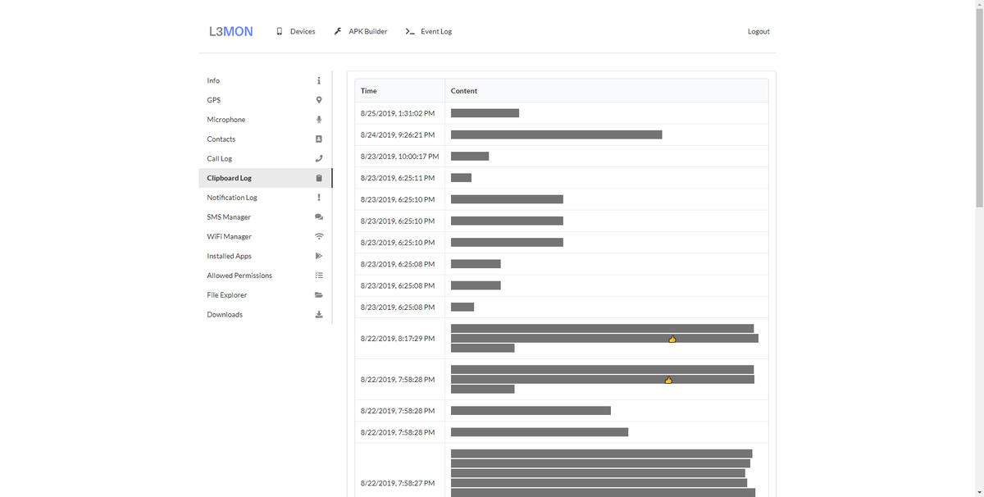Click the Logout link

(758, 31)
